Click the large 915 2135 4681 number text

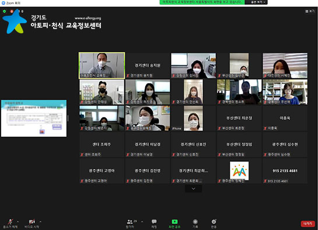(285, 171)
